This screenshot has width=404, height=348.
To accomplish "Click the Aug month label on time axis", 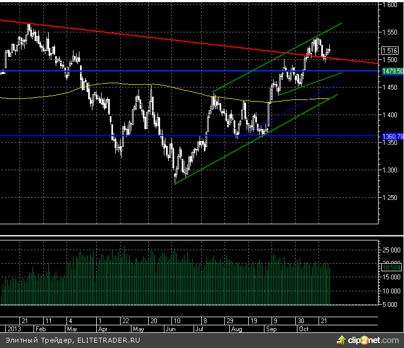I will click(x=236, y=329).
